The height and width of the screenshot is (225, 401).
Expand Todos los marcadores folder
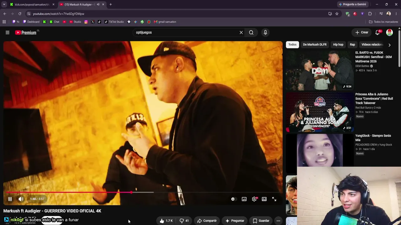pos(383,22)
